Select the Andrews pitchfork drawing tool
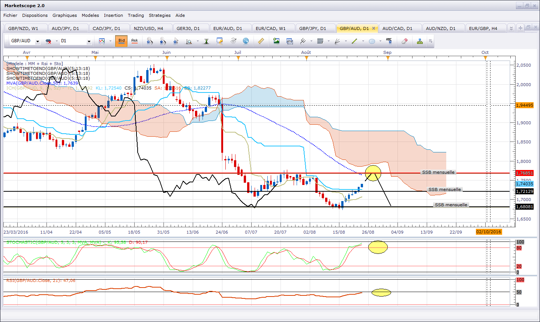Screen dimensions: 540x322 (303, 41)
